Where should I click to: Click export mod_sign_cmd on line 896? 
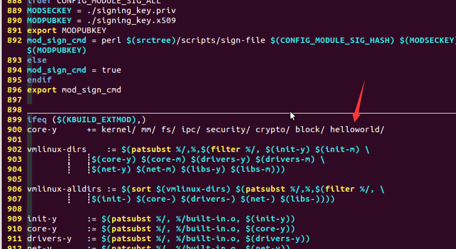(x=74, y=90)
